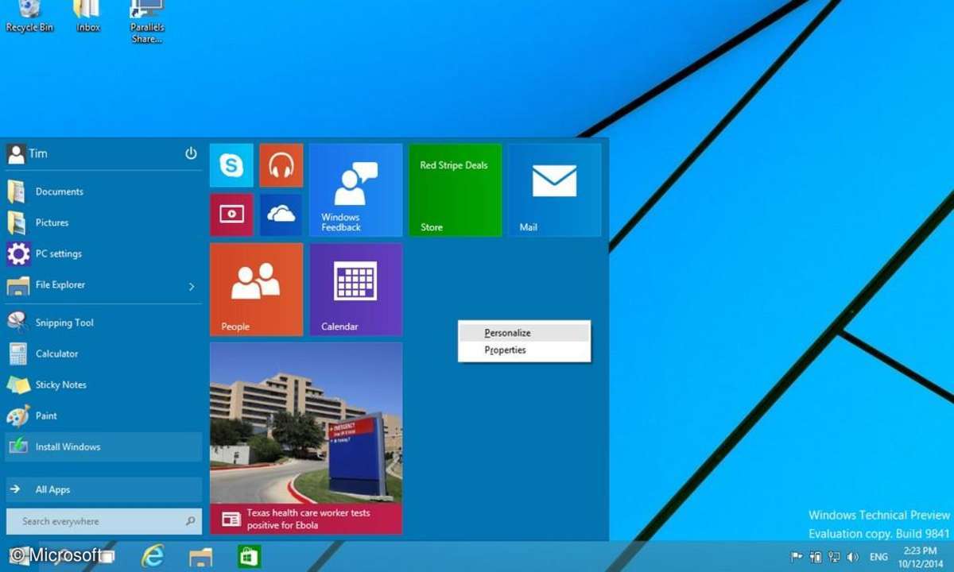954x572 pixels.
Task: Open the red Video tile
Action: [231, 214]
